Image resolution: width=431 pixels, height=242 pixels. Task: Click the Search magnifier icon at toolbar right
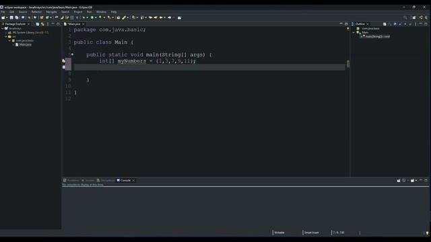coord(405,17)
